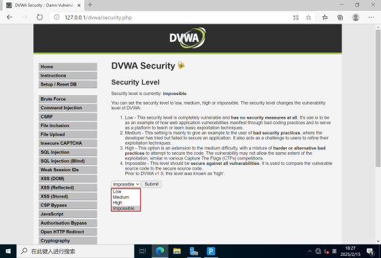Select High in the dropdown list

(x=126, y=203)
